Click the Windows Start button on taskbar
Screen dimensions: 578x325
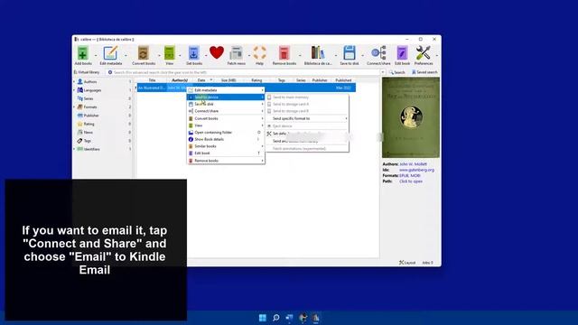[x=263, y=318]
